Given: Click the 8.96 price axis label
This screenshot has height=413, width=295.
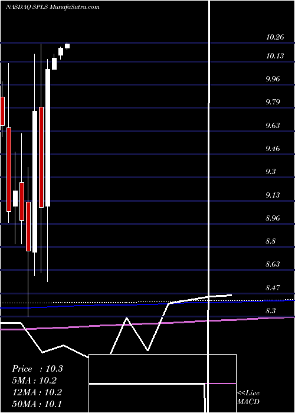Looking at the screenshot, I should [x=273, y=218].
